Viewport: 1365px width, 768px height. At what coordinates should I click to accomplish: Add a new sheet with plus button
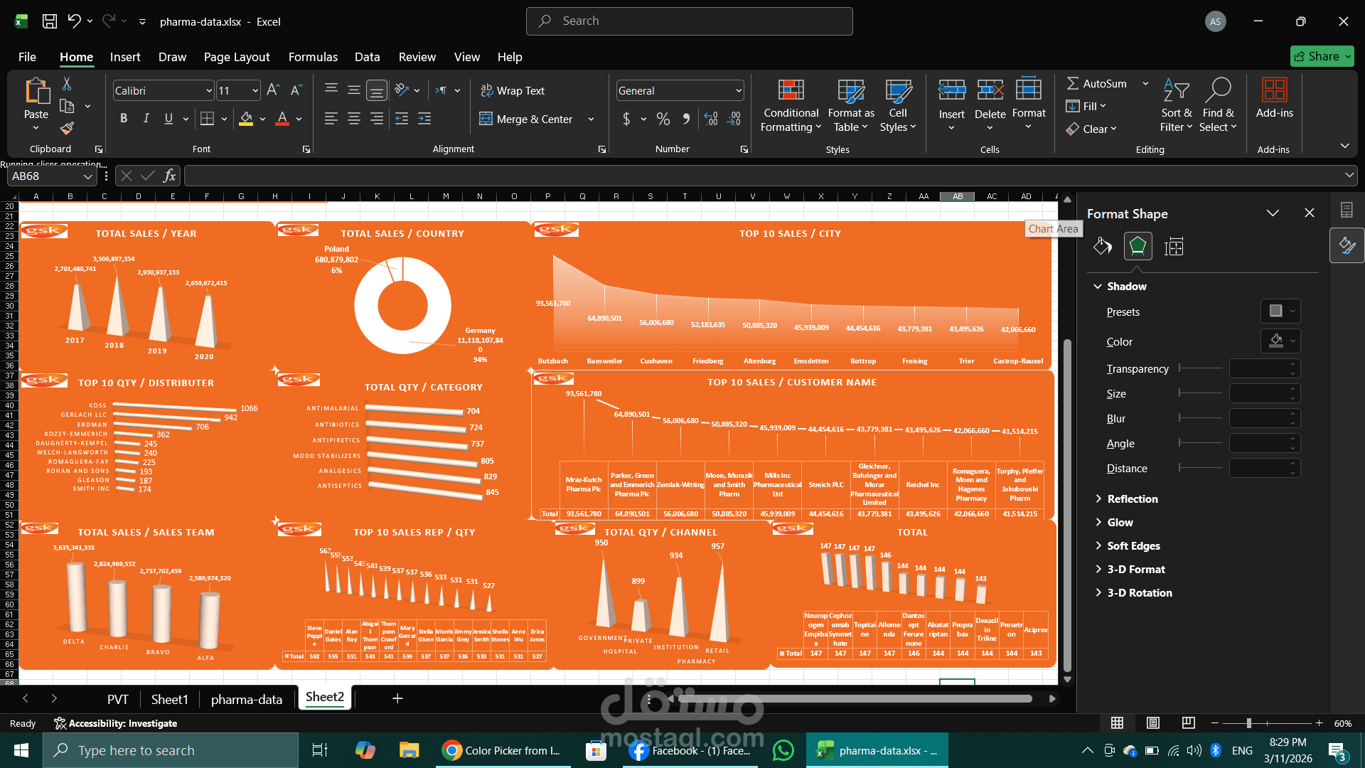pyautogui.click(x=397, y=698)
